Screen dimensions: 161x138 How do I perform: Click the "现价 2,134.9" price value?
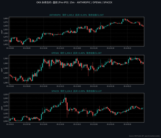(x=66, y=91)
